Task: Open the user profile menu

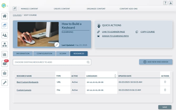Action: pyautogui.click(x=171, y=3)
